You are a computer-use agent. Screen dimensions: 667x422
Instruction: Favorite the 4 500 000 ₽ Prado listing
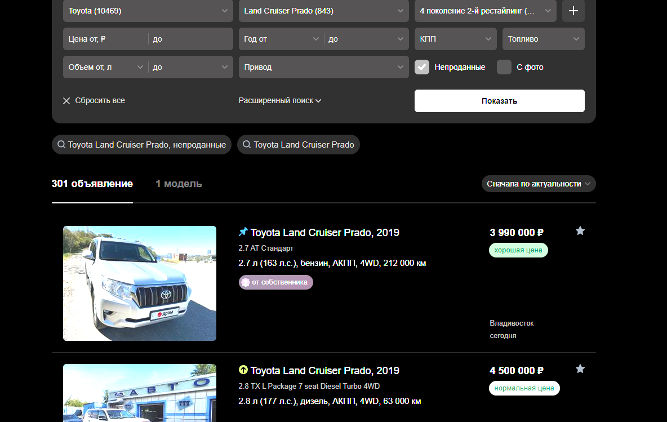pos(580,369)
